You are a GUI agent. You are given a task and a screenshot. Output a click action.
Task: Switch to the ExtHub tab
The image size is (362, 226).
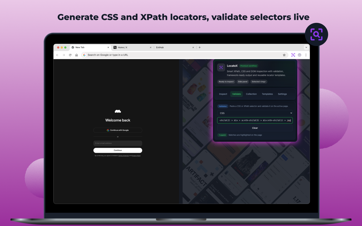pos(175,47)
